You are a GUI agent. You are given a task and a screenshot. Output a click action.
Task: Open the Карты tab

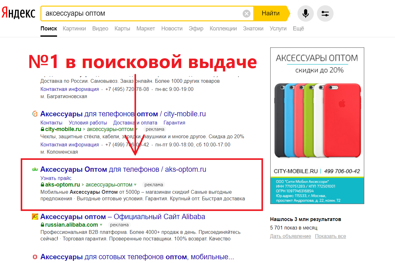(122, 29)
